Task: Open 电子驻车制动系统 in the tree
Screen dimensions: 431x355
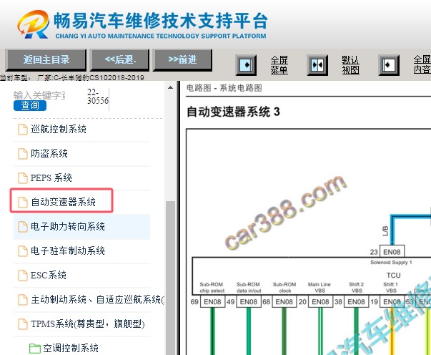Action: 68,251
